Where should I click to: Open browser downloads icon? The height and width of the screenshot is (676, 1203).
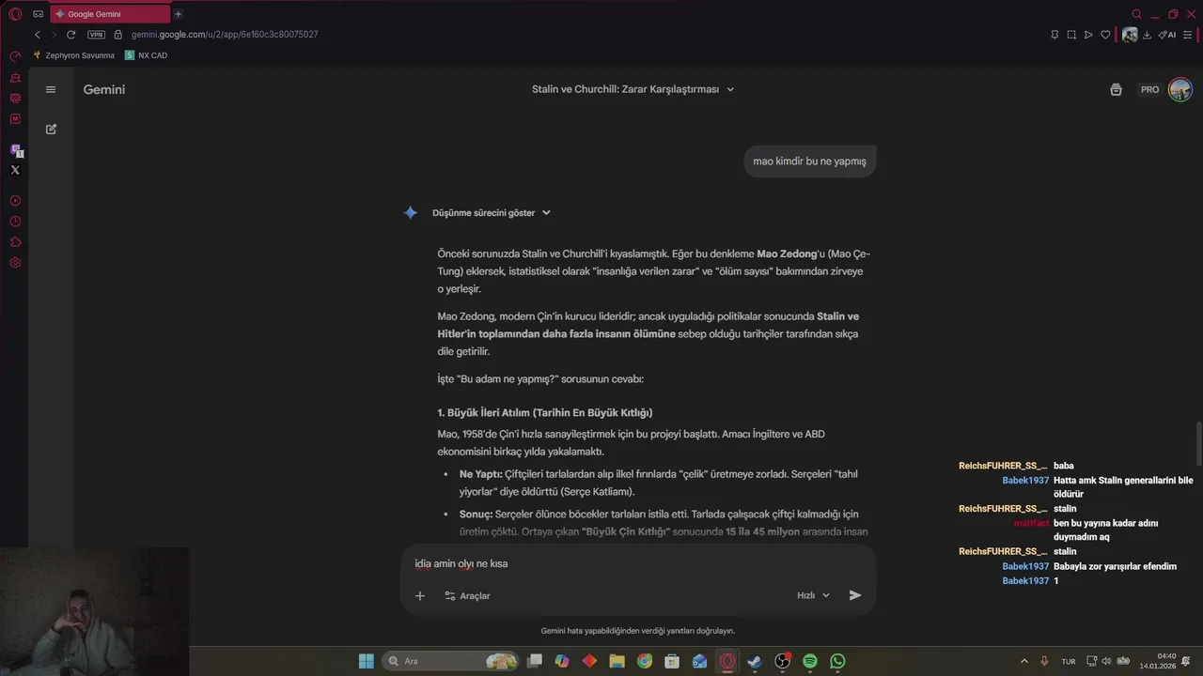(x=1147, y=35)
